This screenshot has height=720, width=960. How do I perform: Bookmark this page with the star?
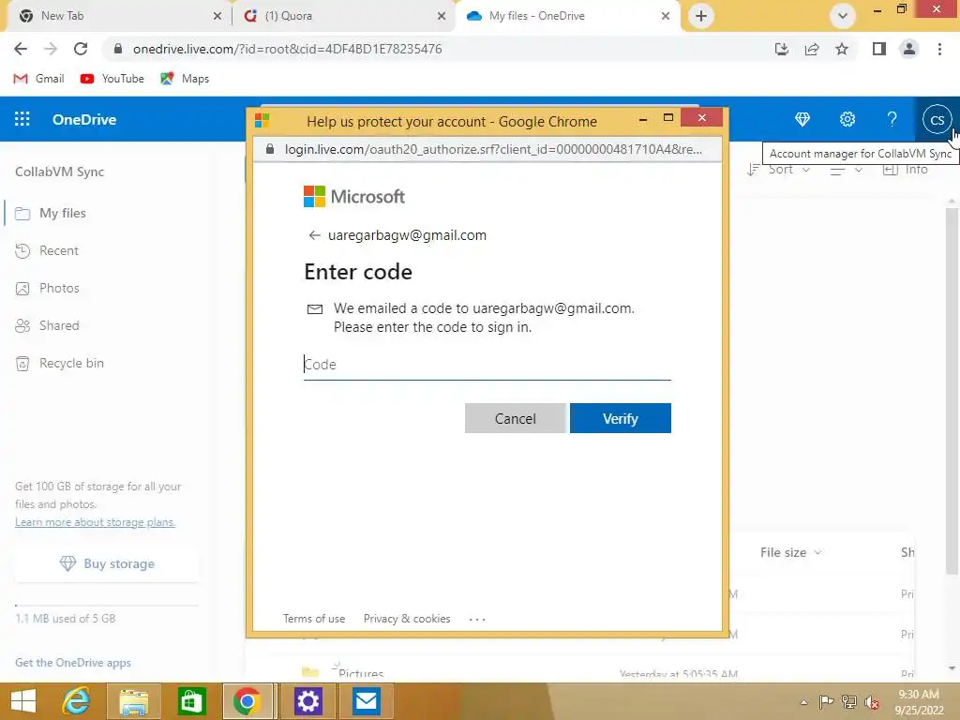click(x=842, y=49)
